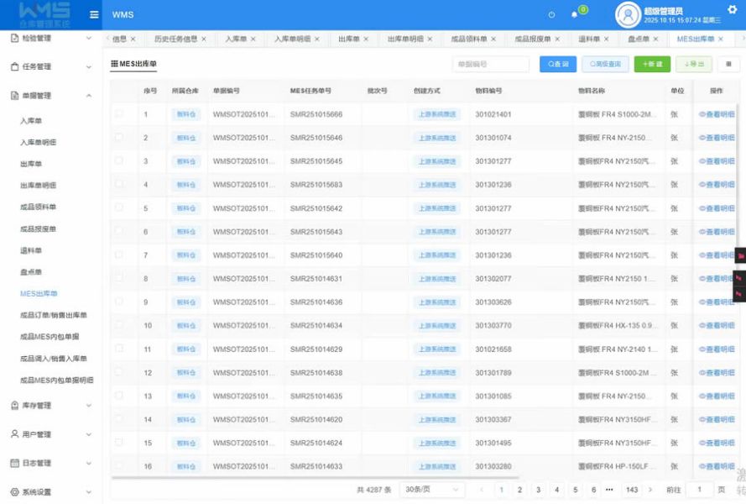Screen dimensions: 746x504
Task: Tick the checkbox for row 9
Action: click(x=119, y=302)
